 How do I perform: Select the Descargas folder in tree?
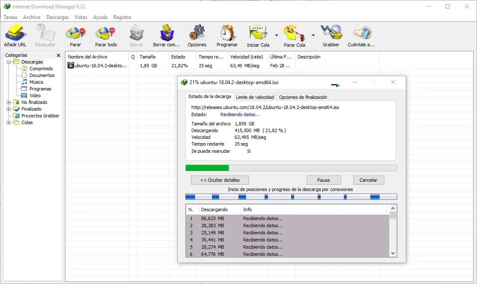coord(32,62)
